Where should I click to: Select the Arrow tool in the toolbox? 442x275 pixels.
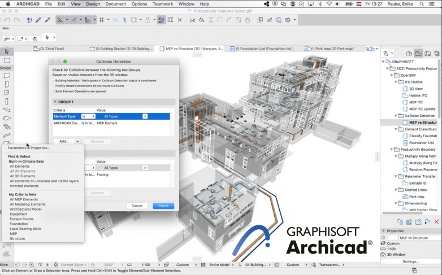[7, 51]
